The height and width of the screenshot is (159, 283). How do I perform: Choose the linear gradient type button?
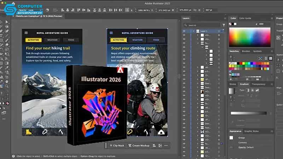pyautogui.click(x=248, y=90)
